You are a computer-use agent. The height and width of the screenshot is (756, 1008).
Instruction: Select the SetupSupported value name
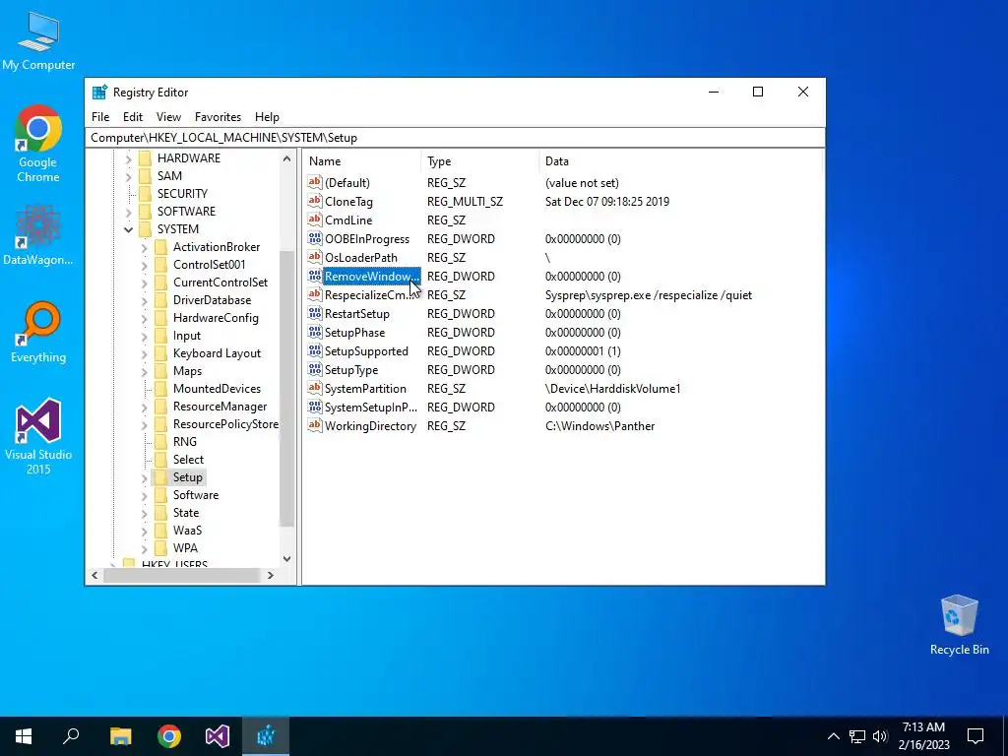[366, 351]
